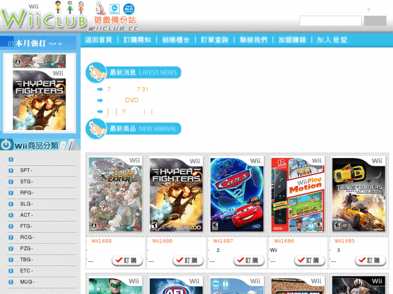This screenshot has width=393, height=294.
Task: Click the arrow icon next to SPT category
Action: point(11,170)
